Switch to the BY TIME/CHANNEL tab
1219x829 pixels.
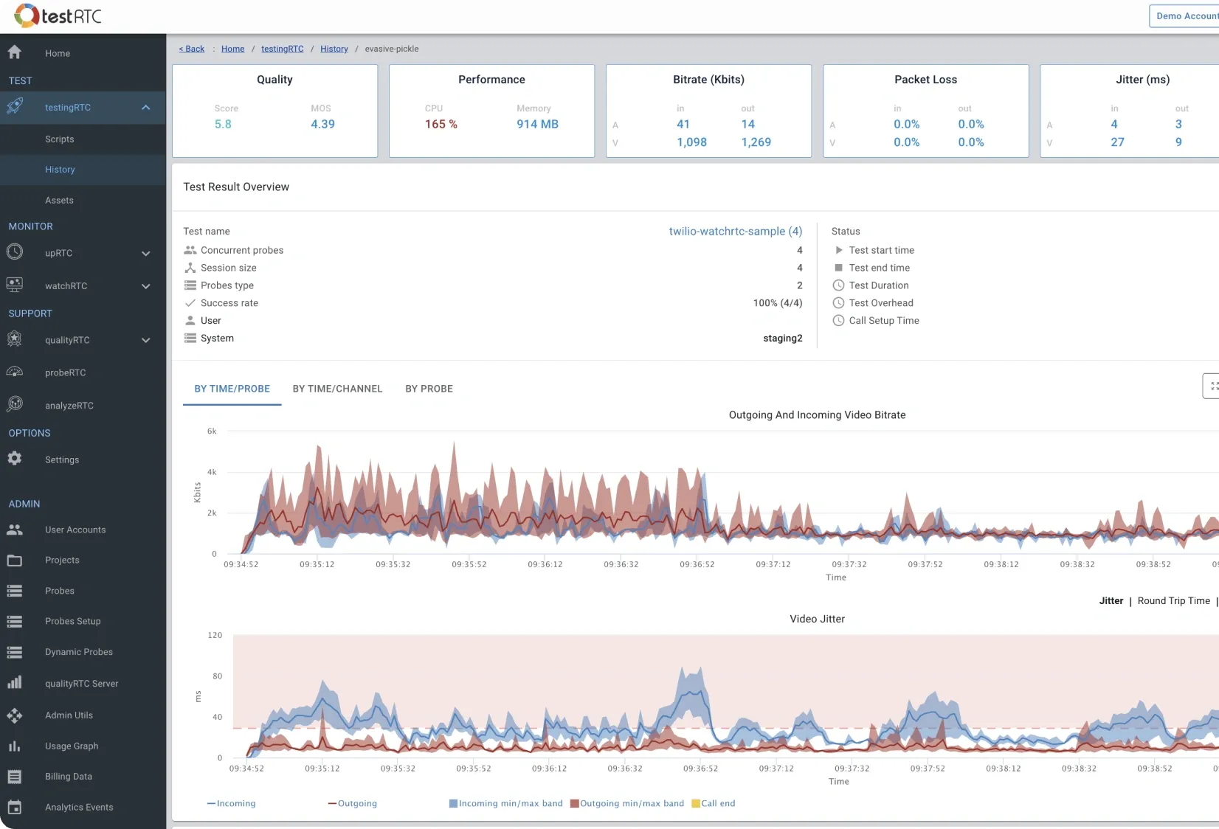337,389
